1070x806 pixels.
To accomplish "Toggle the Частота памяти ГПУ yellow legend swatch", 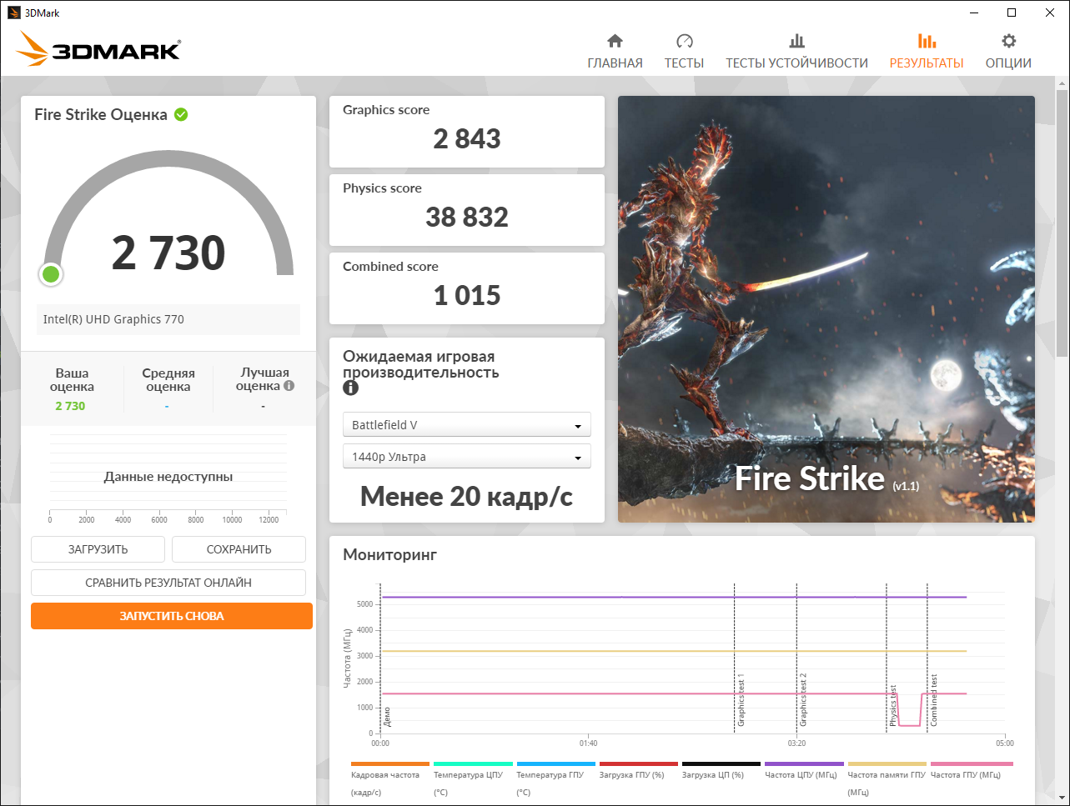I will 887,763.
